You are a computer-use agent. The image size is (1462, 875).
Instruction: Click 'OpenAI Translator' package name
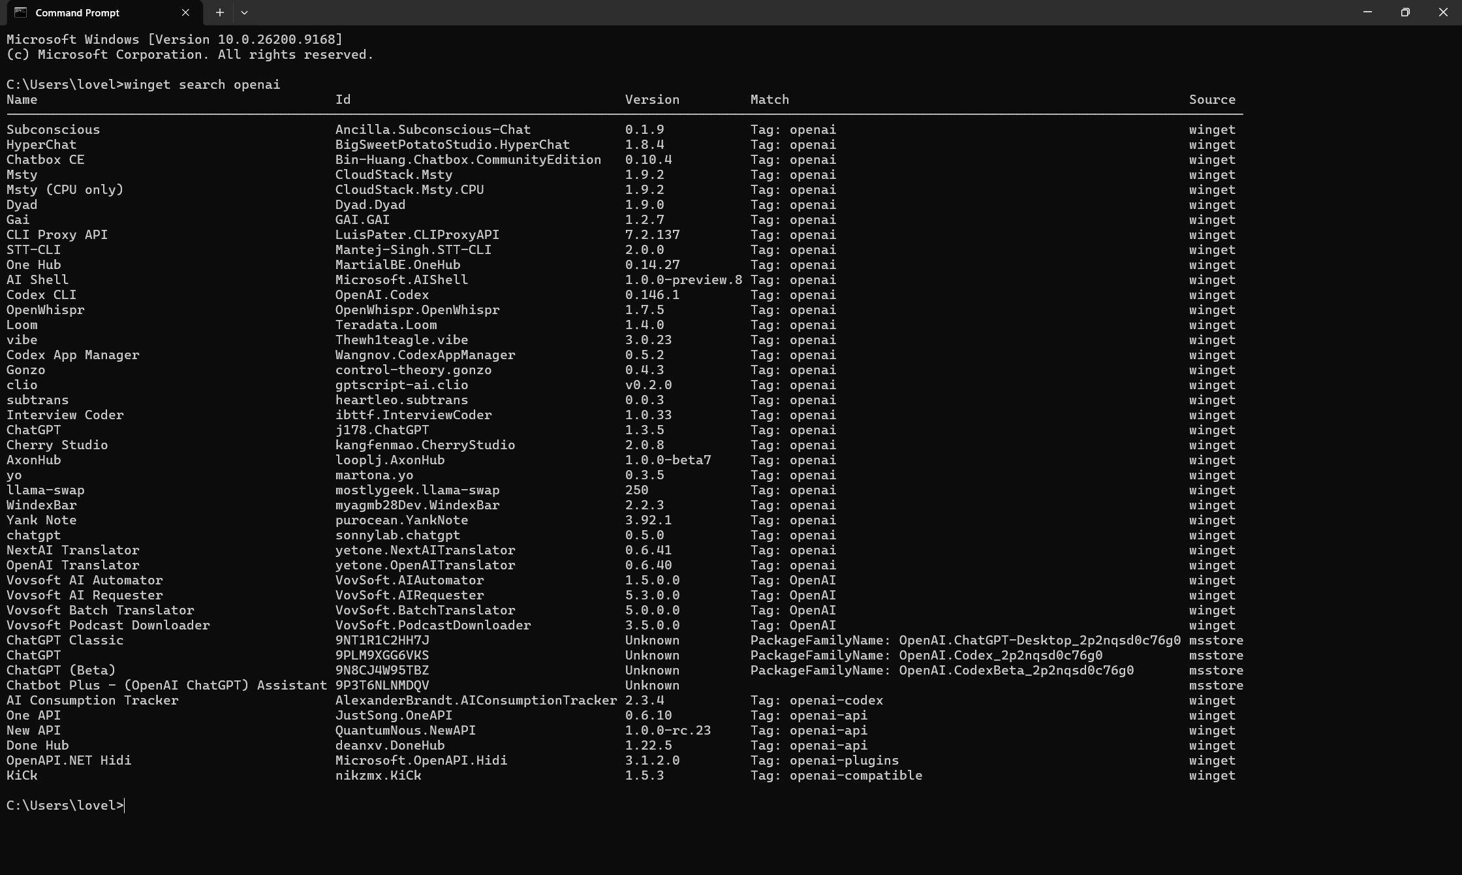[x=73, y=565]
